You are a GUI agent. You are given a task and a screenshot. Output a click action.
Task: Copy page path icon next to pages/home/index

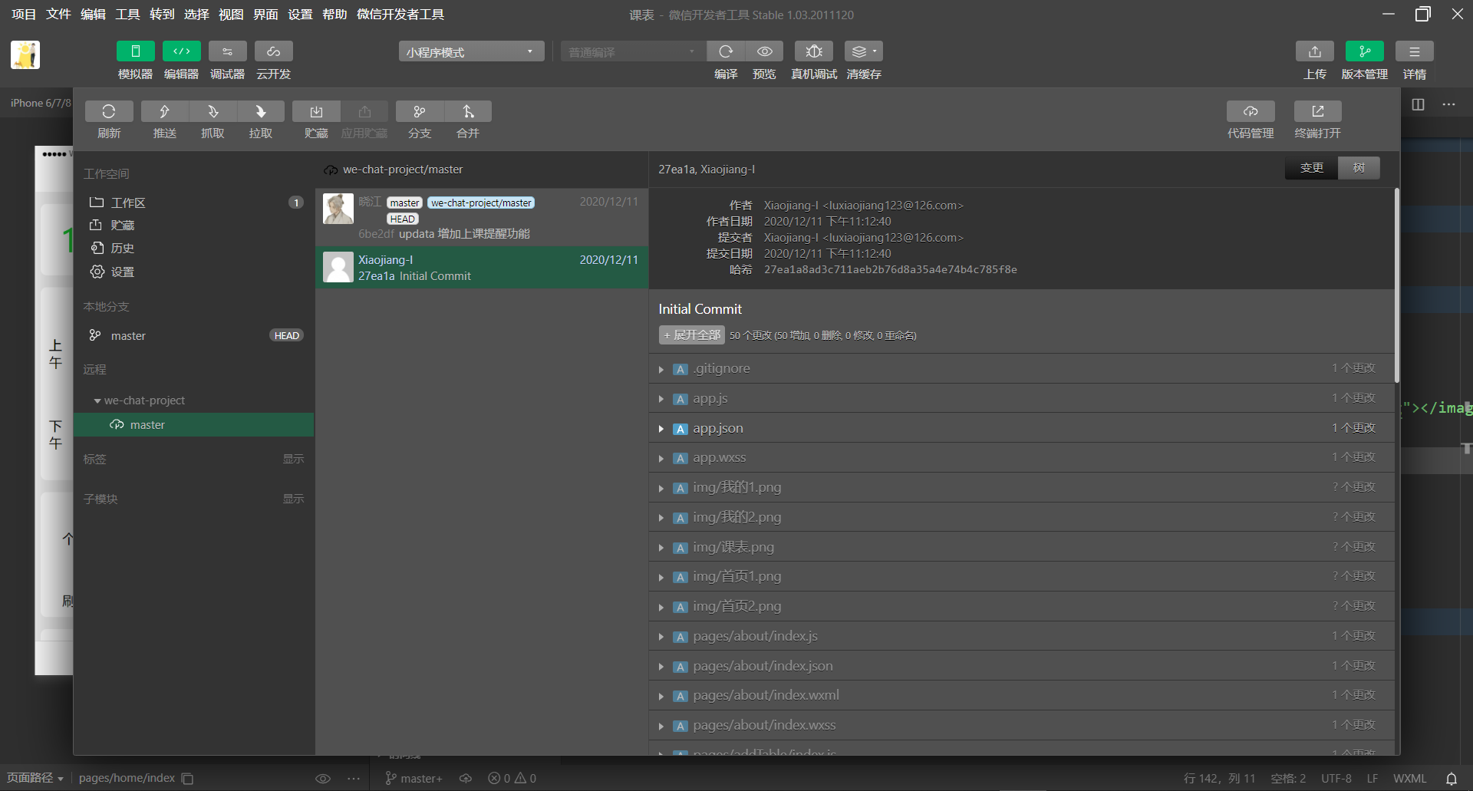pyautogui.click(x=187, y=779)
